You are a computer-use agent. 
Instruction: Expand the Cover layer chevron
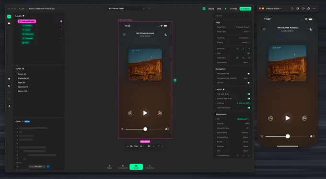point(61,30)
